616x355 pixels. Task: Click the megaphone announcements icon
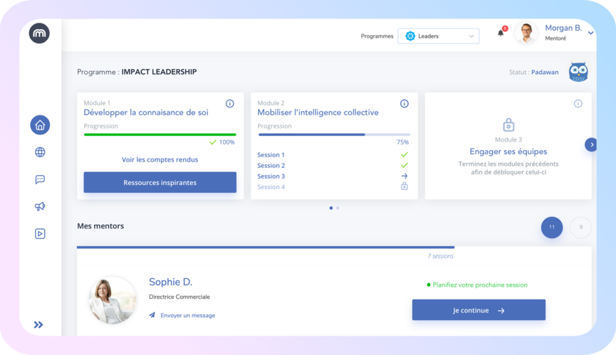pyautogui.click(x=40, y=206)
